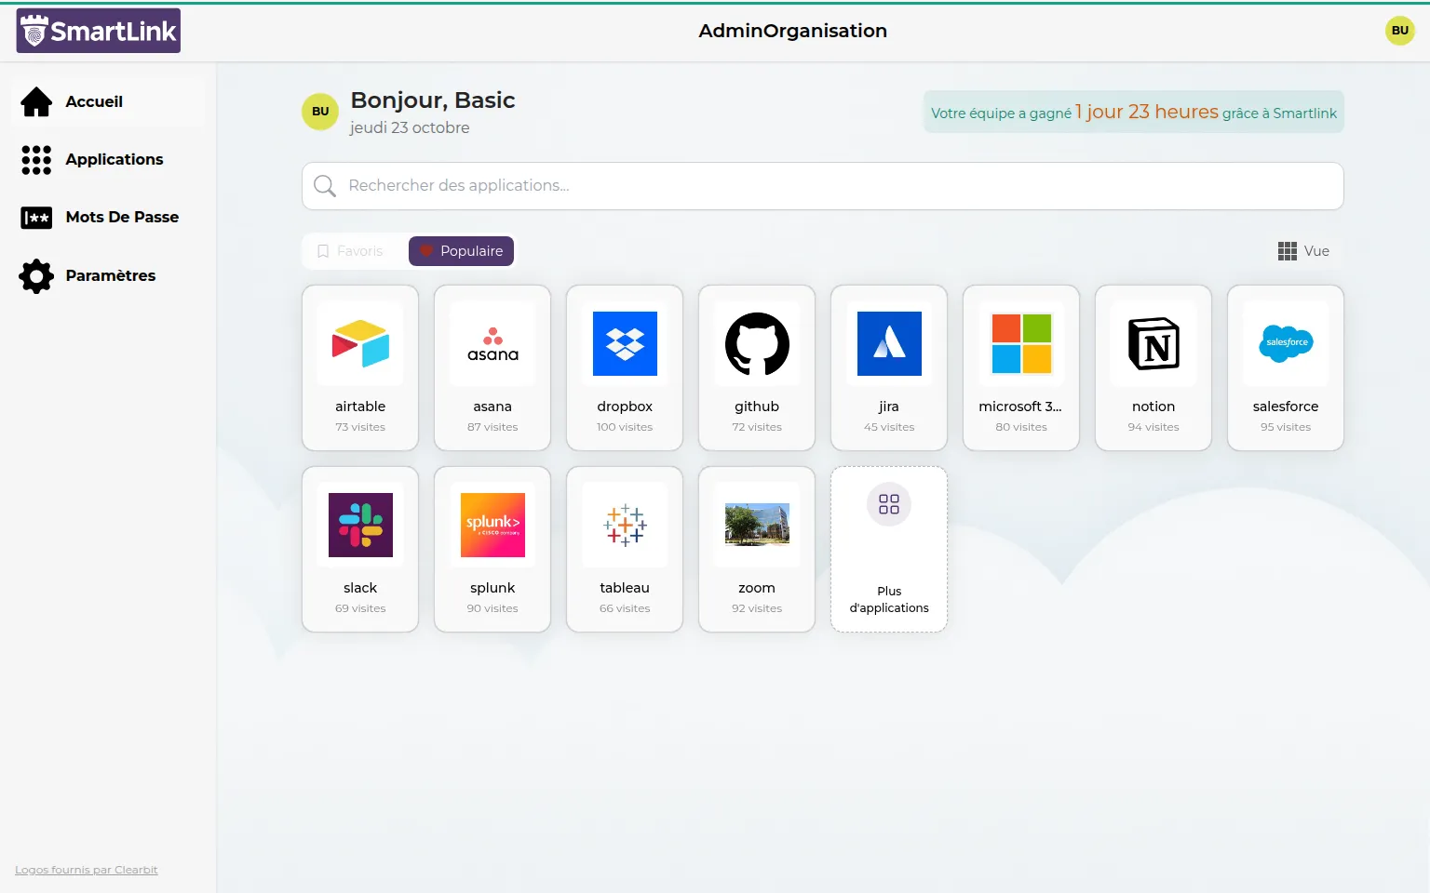Switch to the Favoris tab

[x=351, y=251]
